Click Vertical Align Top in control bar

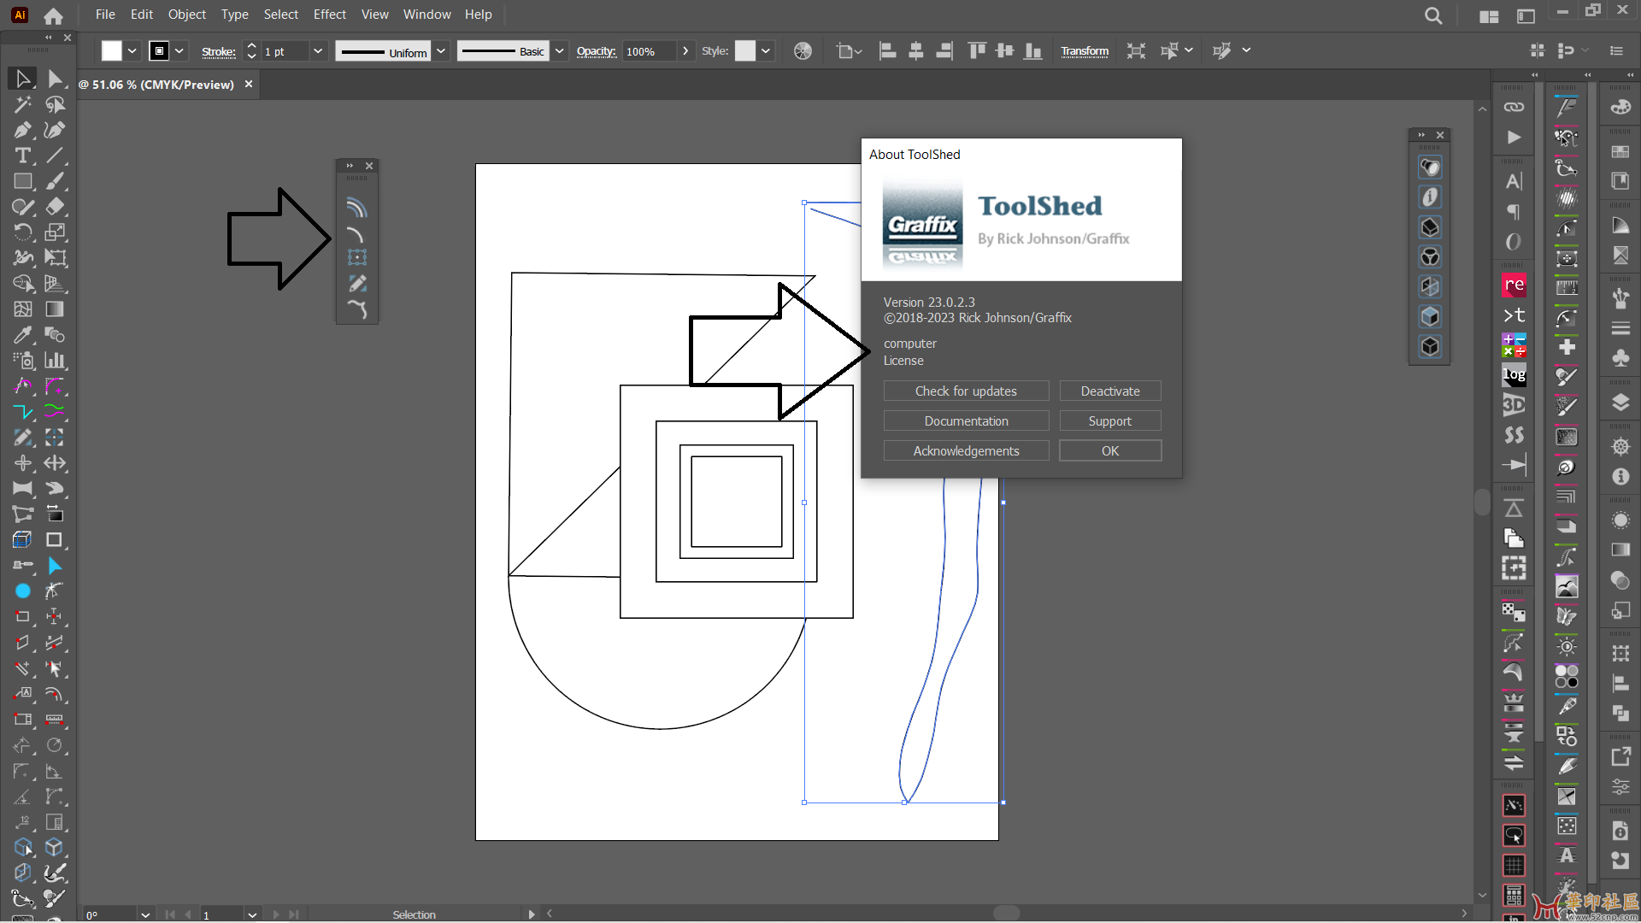pos(977,51)
